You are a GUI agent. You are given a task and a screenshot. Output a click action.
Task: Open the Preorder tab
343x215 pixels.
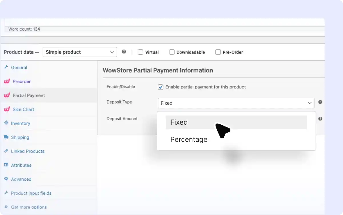click(21, 81)
